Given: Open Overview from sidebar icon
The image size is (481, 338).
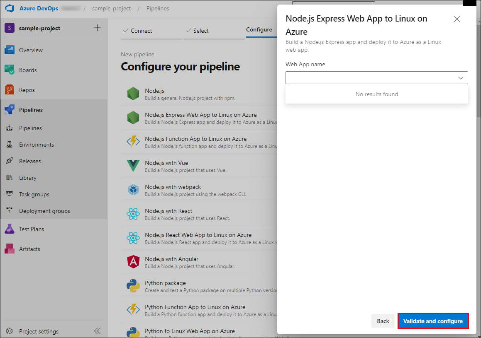Looking at the screenshot, I should pos(10,50).
